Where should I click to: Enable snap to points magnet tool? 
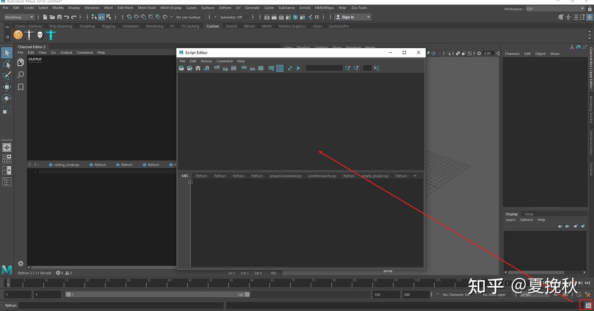143,17
